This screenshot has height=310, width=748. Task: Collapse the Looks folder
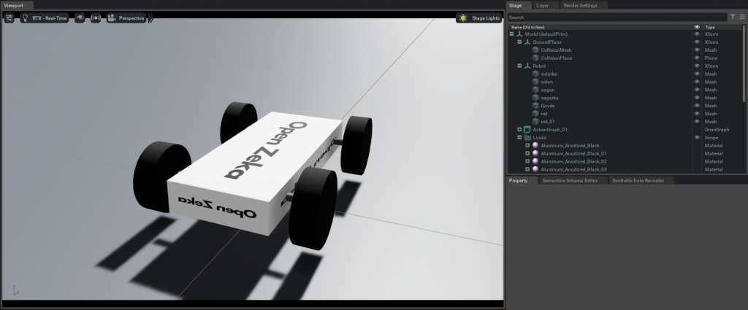(519, 138)
